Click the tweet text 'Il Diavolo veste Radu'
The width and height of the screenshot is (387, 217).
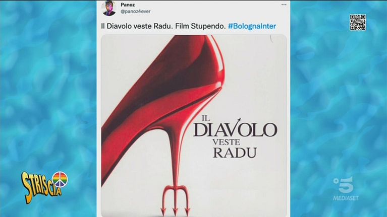click(137, 26)
